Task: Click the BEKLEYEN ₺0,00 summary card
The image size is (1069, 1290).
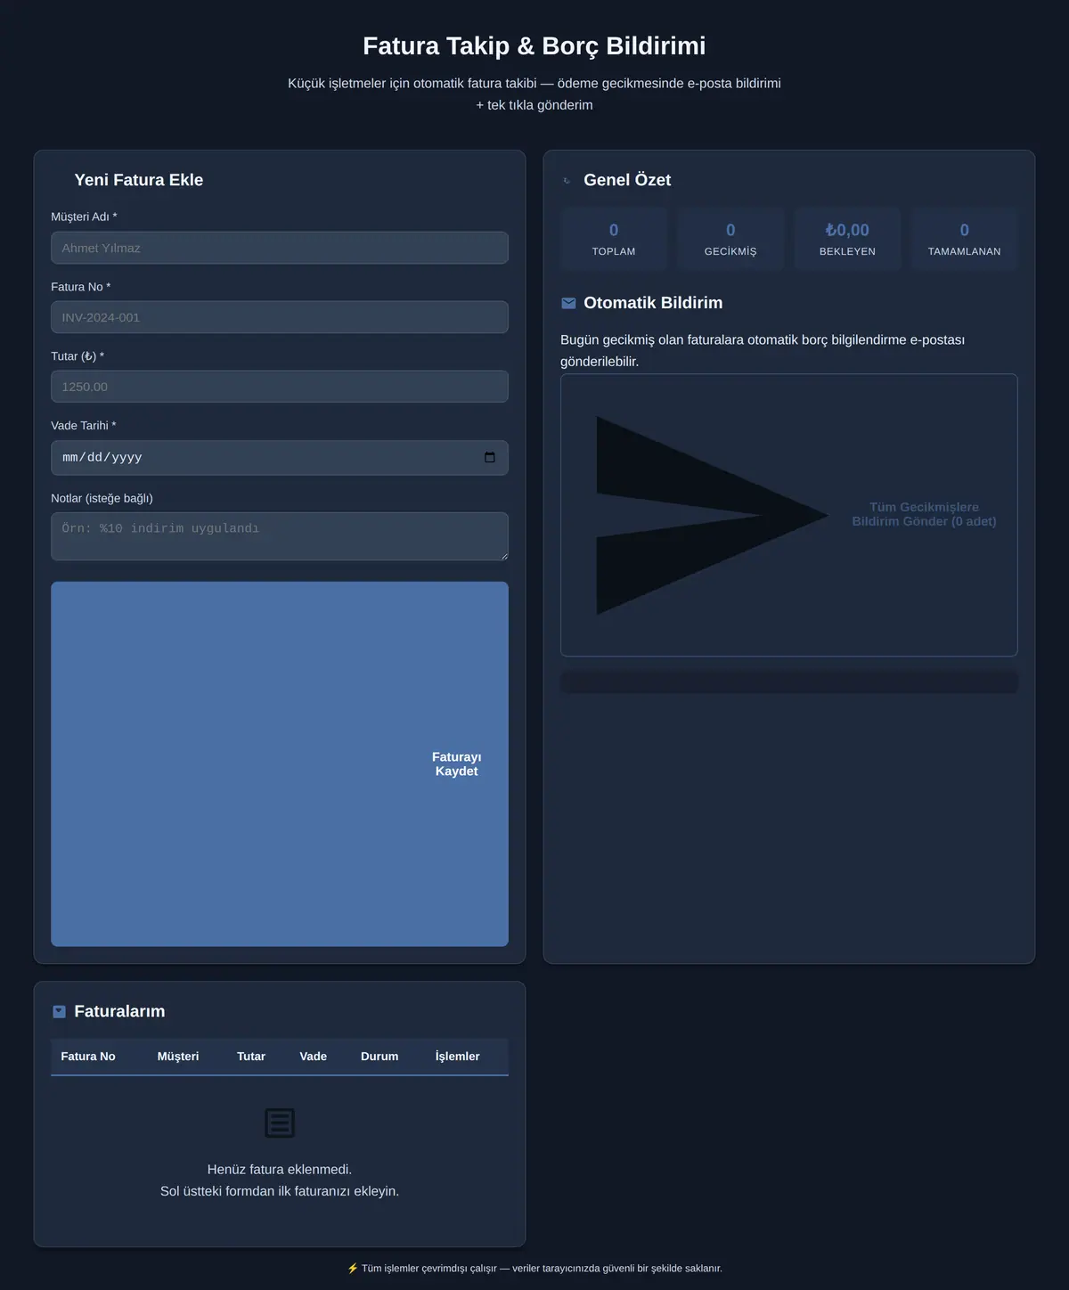Action: coord(847,239)
